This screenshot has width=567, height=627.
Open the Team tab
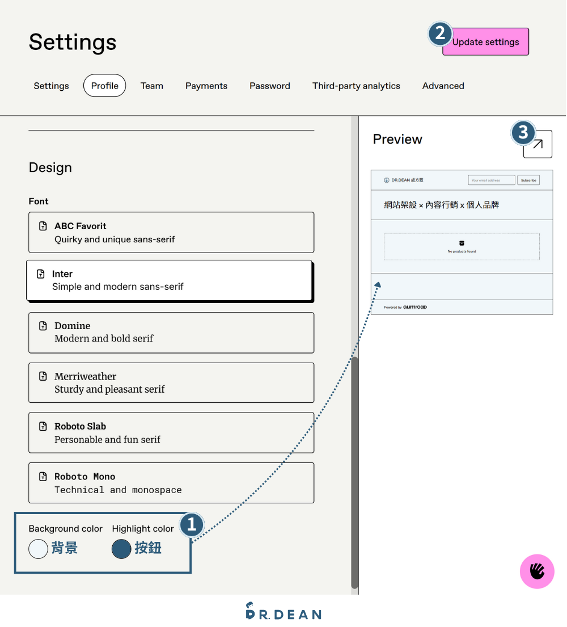pos(152,86)
